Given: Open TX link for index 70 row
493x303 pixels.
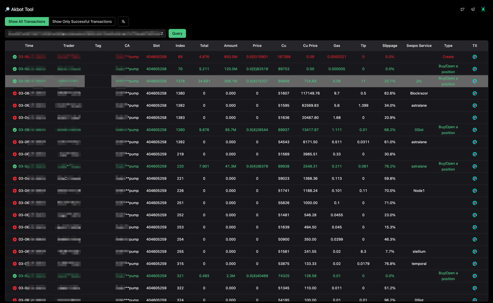Looking at the screenshot, I should [475, 69].
